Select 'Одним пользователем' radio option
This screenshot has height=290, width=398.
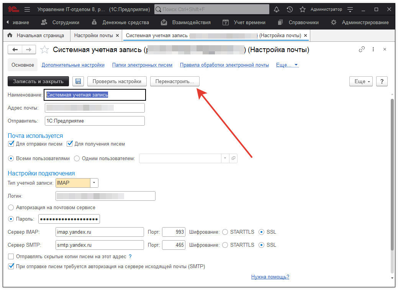click(x=77, y=158)
